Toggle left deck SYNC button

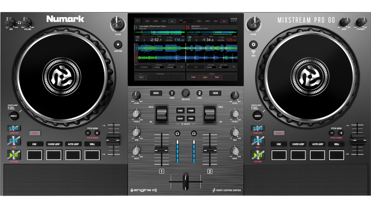(x=13, y=128)
